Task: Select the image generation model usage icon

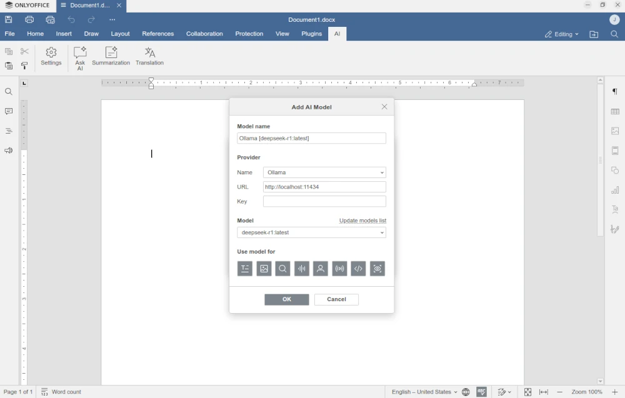Action: click(264, 269)
